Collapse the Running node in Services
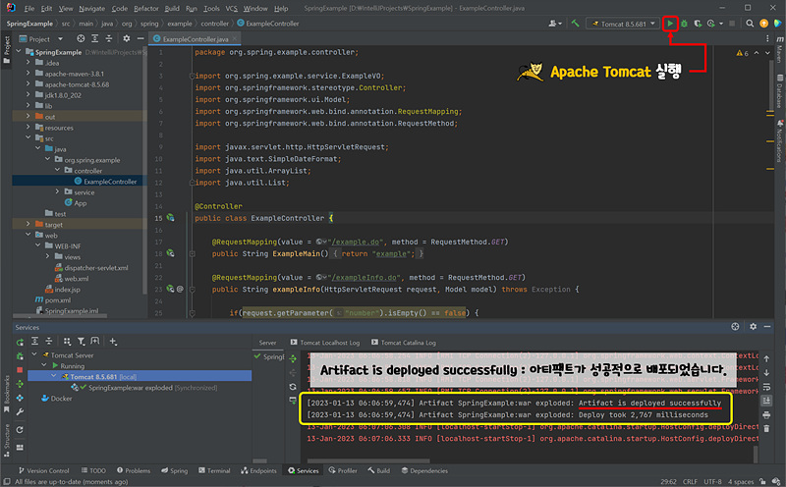This screenshot has height=487, width=786. point(44,366)
